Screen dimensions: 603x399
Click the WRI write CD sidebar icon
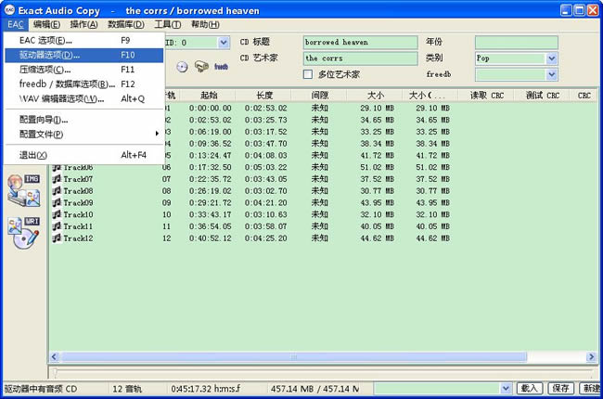click(x=24, y=233)
